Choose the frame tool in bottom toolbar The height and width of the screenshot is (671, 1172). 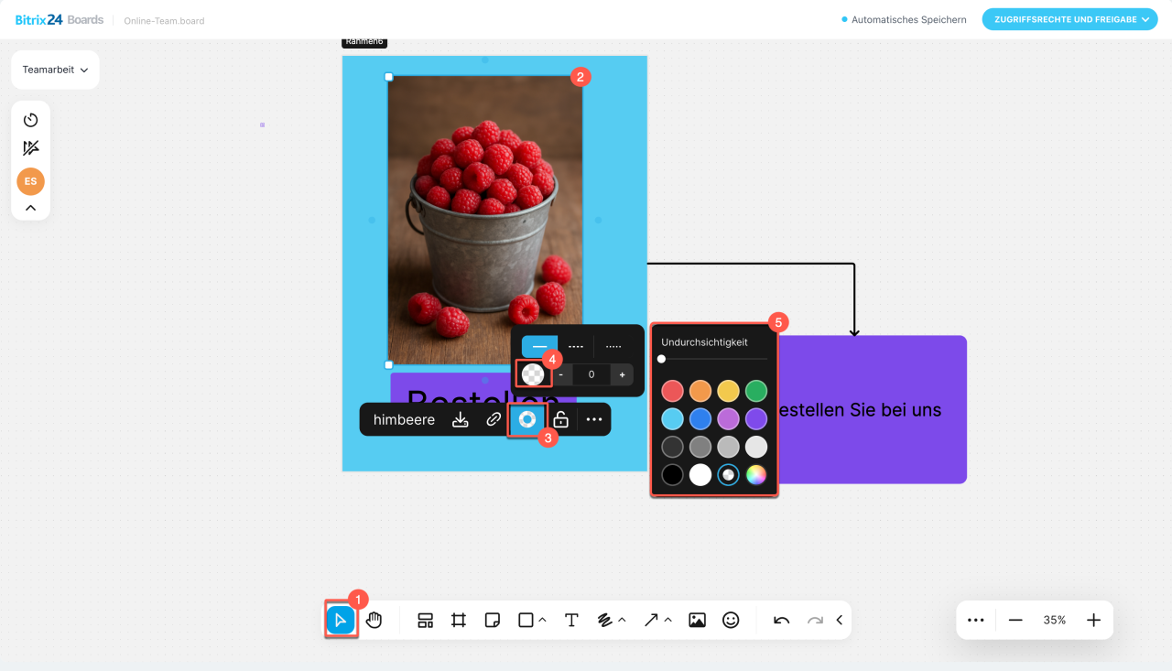pos(459,620)
